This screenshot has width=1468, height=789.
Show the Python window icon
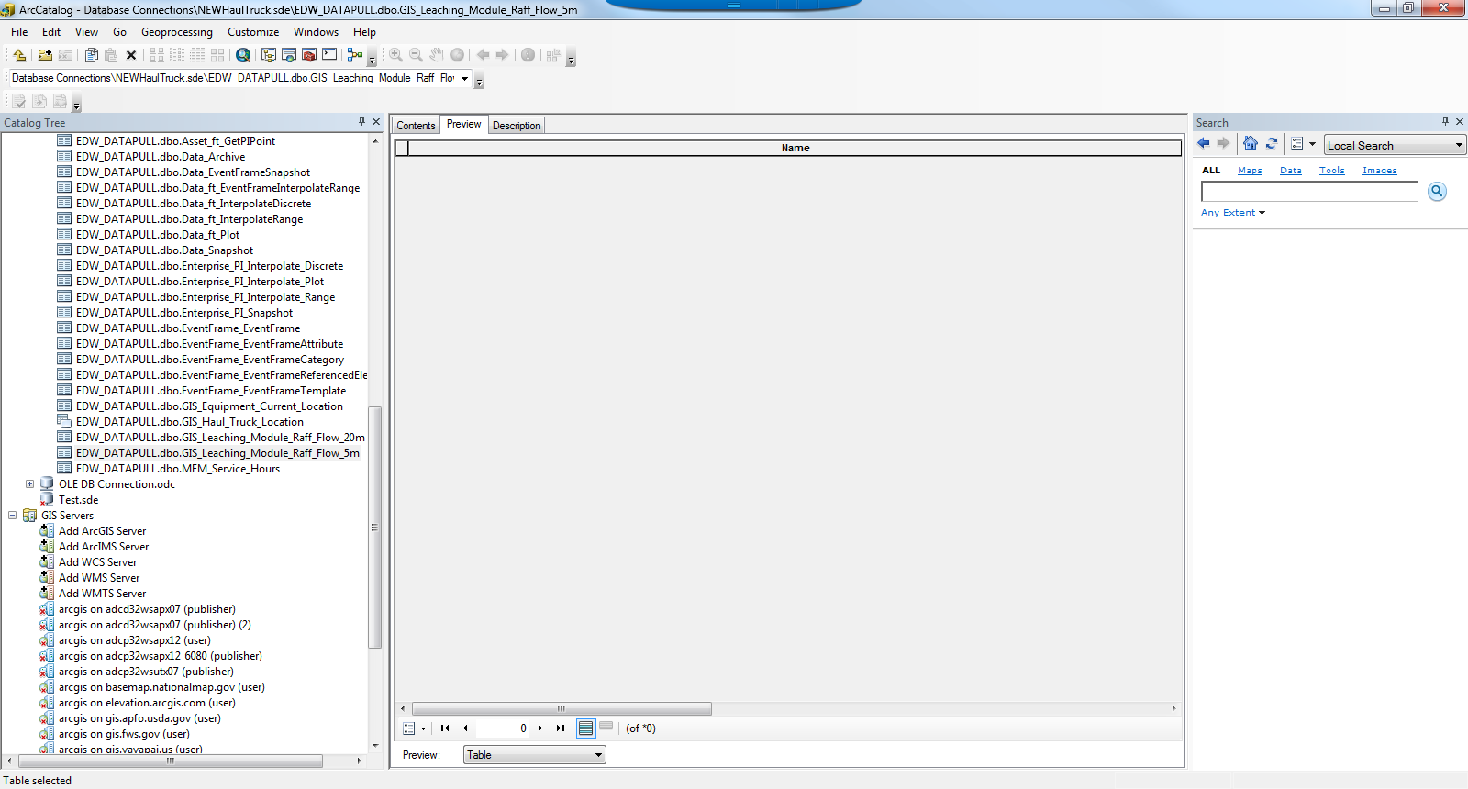click(x=329, y=55)
